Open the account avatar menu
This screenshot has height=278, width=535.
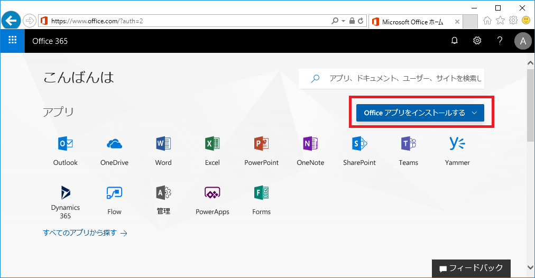tap(523, 41)
